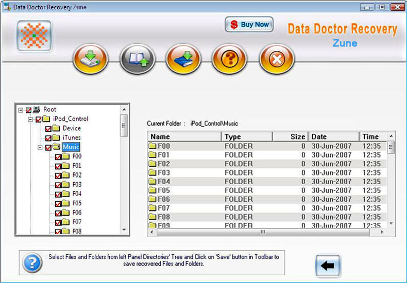Sort by the Name column header
407x283 pixels.
184,136
